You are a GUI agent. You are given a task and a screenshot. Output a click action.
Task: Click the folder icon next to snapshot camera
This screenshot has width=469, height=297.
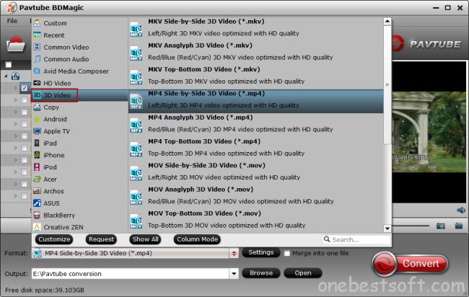tap(459, 226)
